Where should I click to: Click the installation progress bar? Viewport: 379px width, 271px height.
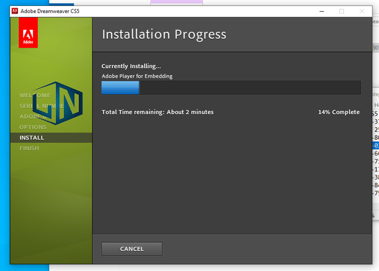pyautogui.click(x=231, y=88)
